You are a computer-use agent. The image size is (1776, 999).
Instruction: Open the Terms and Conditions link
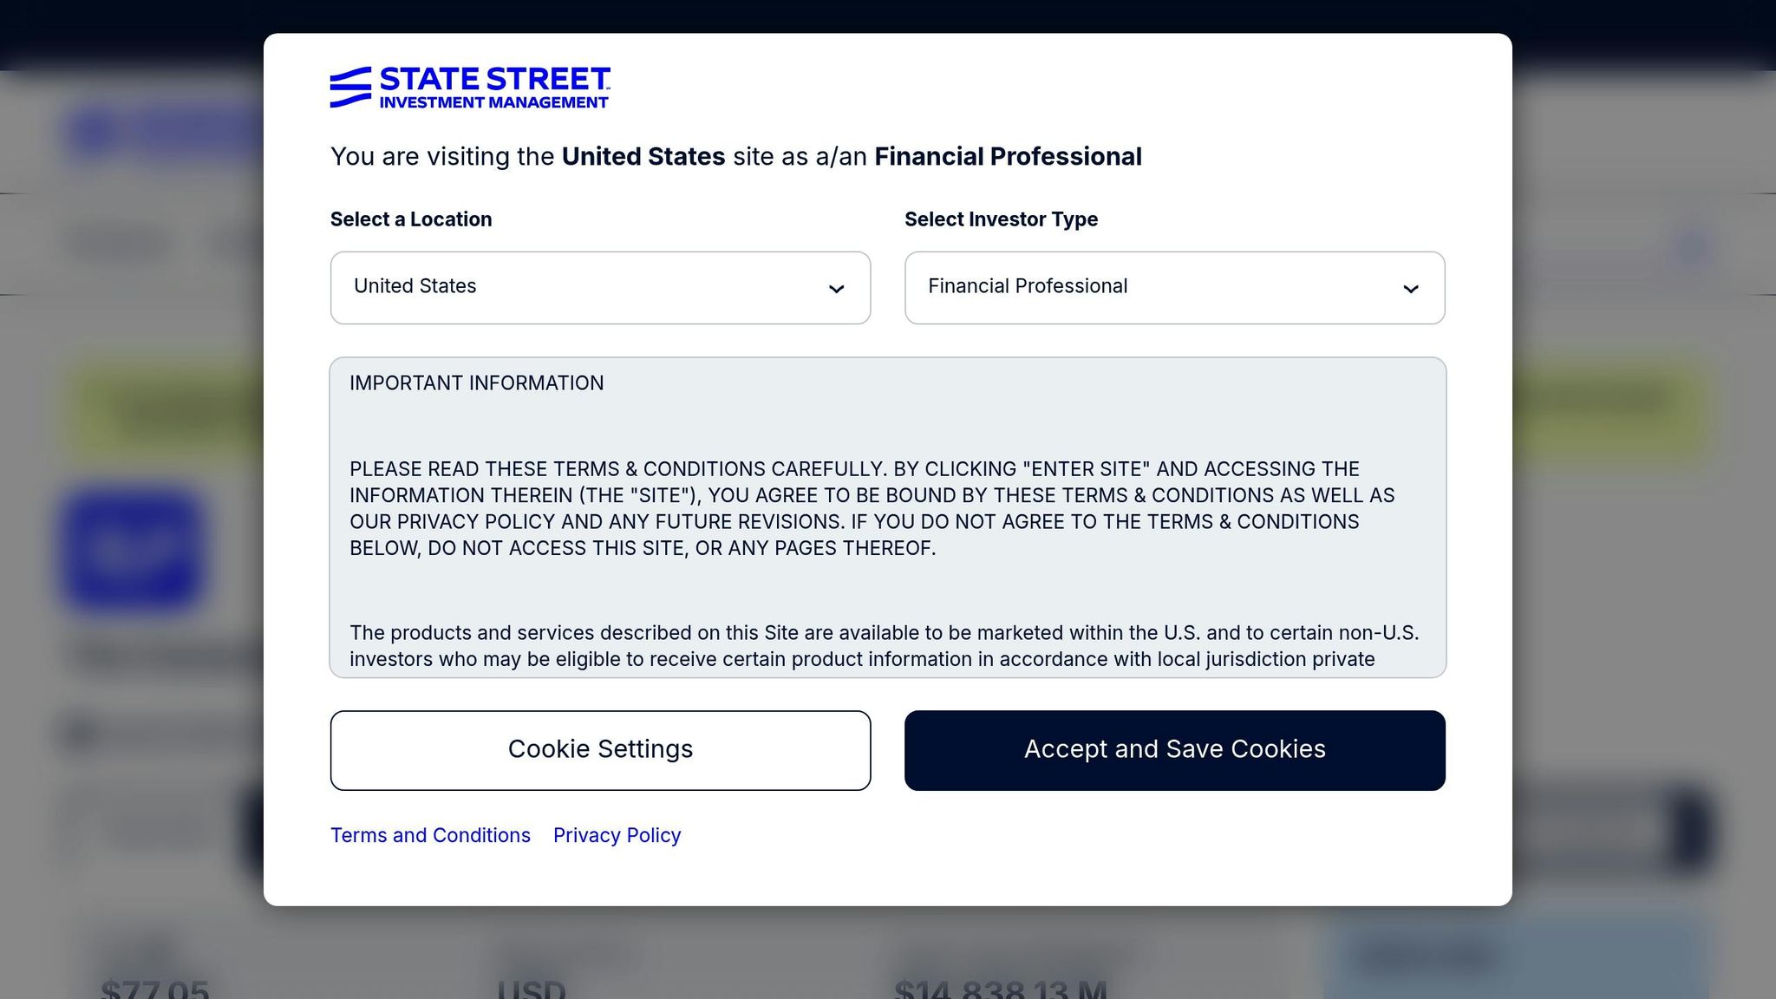(x=430, y=834)
